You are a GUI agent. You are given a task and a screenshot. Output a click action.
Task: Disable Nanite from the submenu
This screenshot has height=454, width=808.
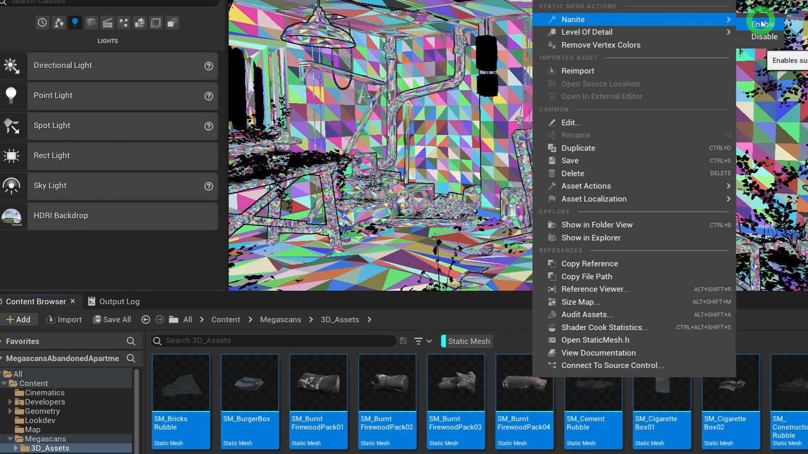[764, 37]
